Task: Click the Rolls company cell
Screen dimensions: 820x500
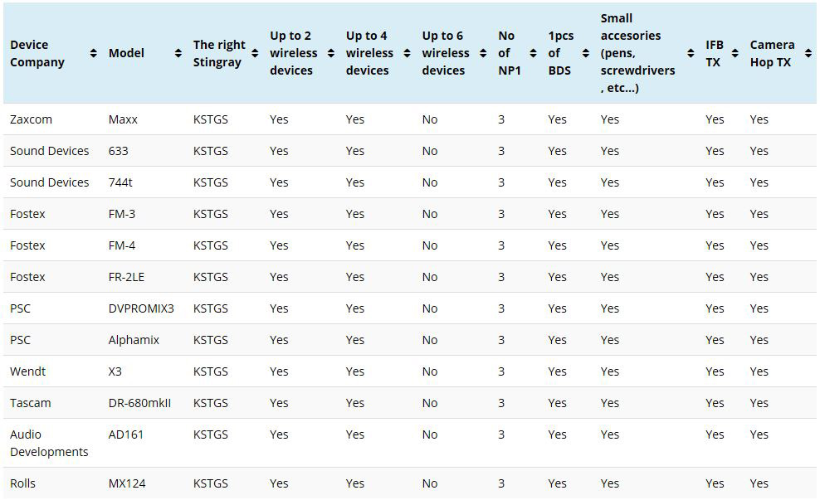Action: (x=23, y=483)
